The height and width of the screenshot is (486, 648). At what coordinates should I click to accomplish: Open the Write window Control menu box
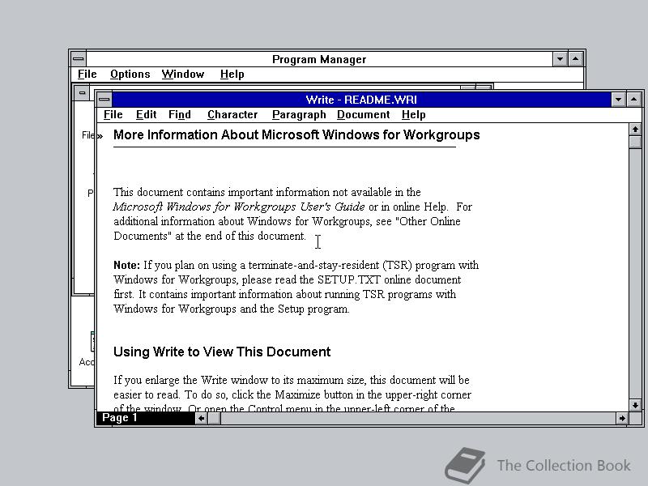[x=104, y=99]
